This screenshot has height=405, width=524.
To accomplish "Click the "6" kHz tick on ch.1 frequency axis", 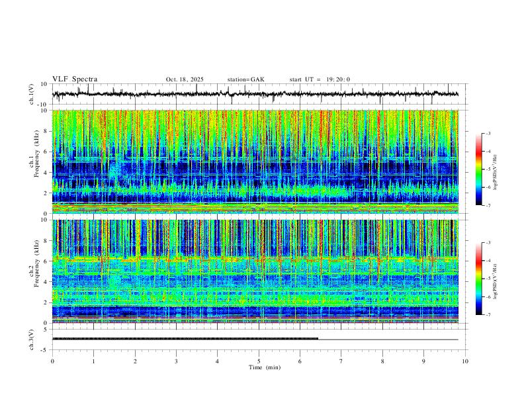I will 46,152.
